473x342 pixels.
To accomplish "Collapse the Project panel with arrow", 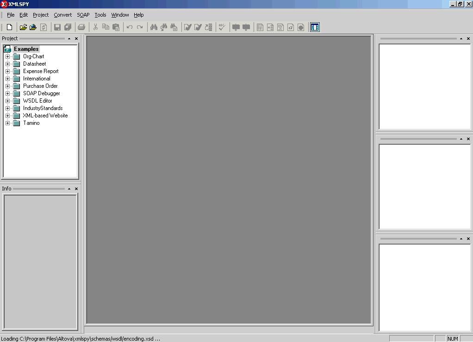I will pyautogui.click(x=69, y=38).
